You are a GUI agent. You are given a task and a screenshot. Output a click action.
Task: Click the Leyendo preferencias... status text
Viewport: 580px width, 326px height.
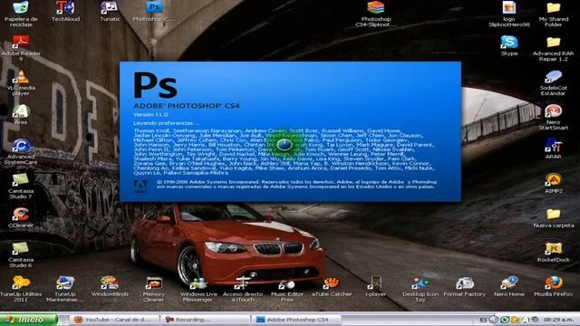(166, 123)
